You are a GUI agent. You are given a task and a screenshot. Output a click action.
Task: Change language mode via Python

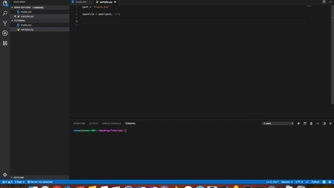tap(315, 182)
